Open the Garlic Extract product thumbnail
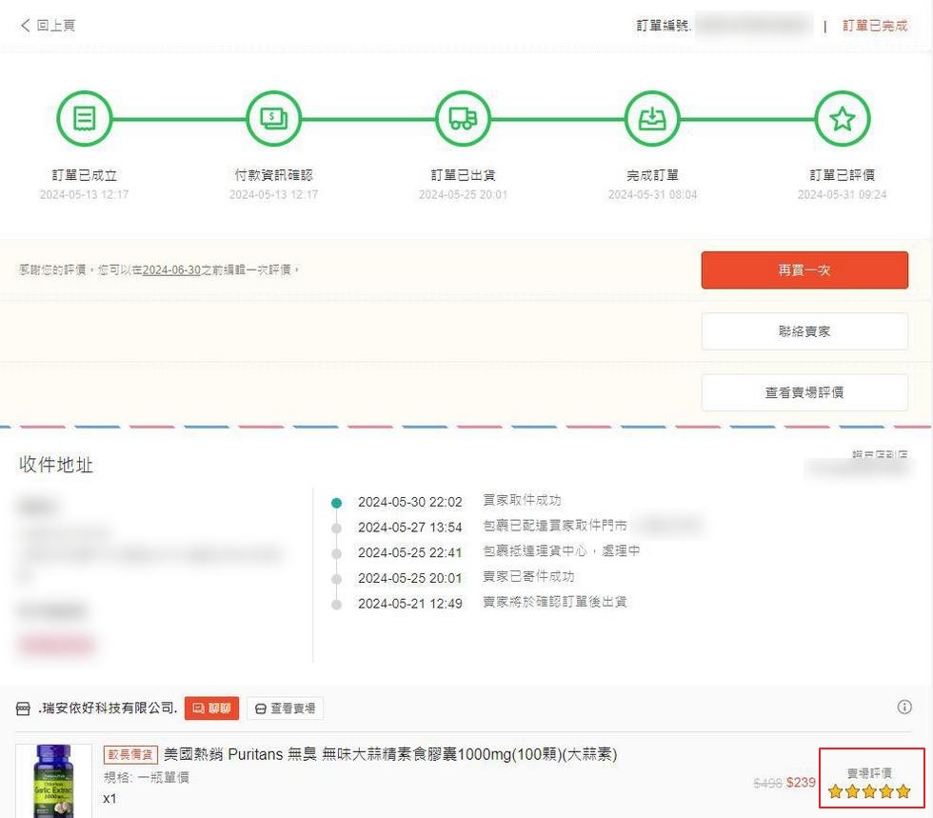 (x=53, y=781)
